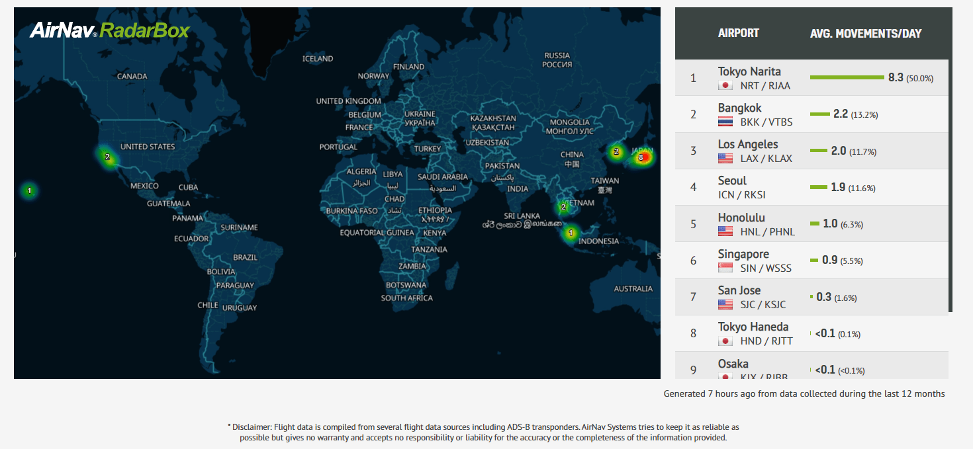The height and width of the screenshot is (449, 973).
Task: Click the Tokyo Narita movements bar
Action: coord(847,78)
